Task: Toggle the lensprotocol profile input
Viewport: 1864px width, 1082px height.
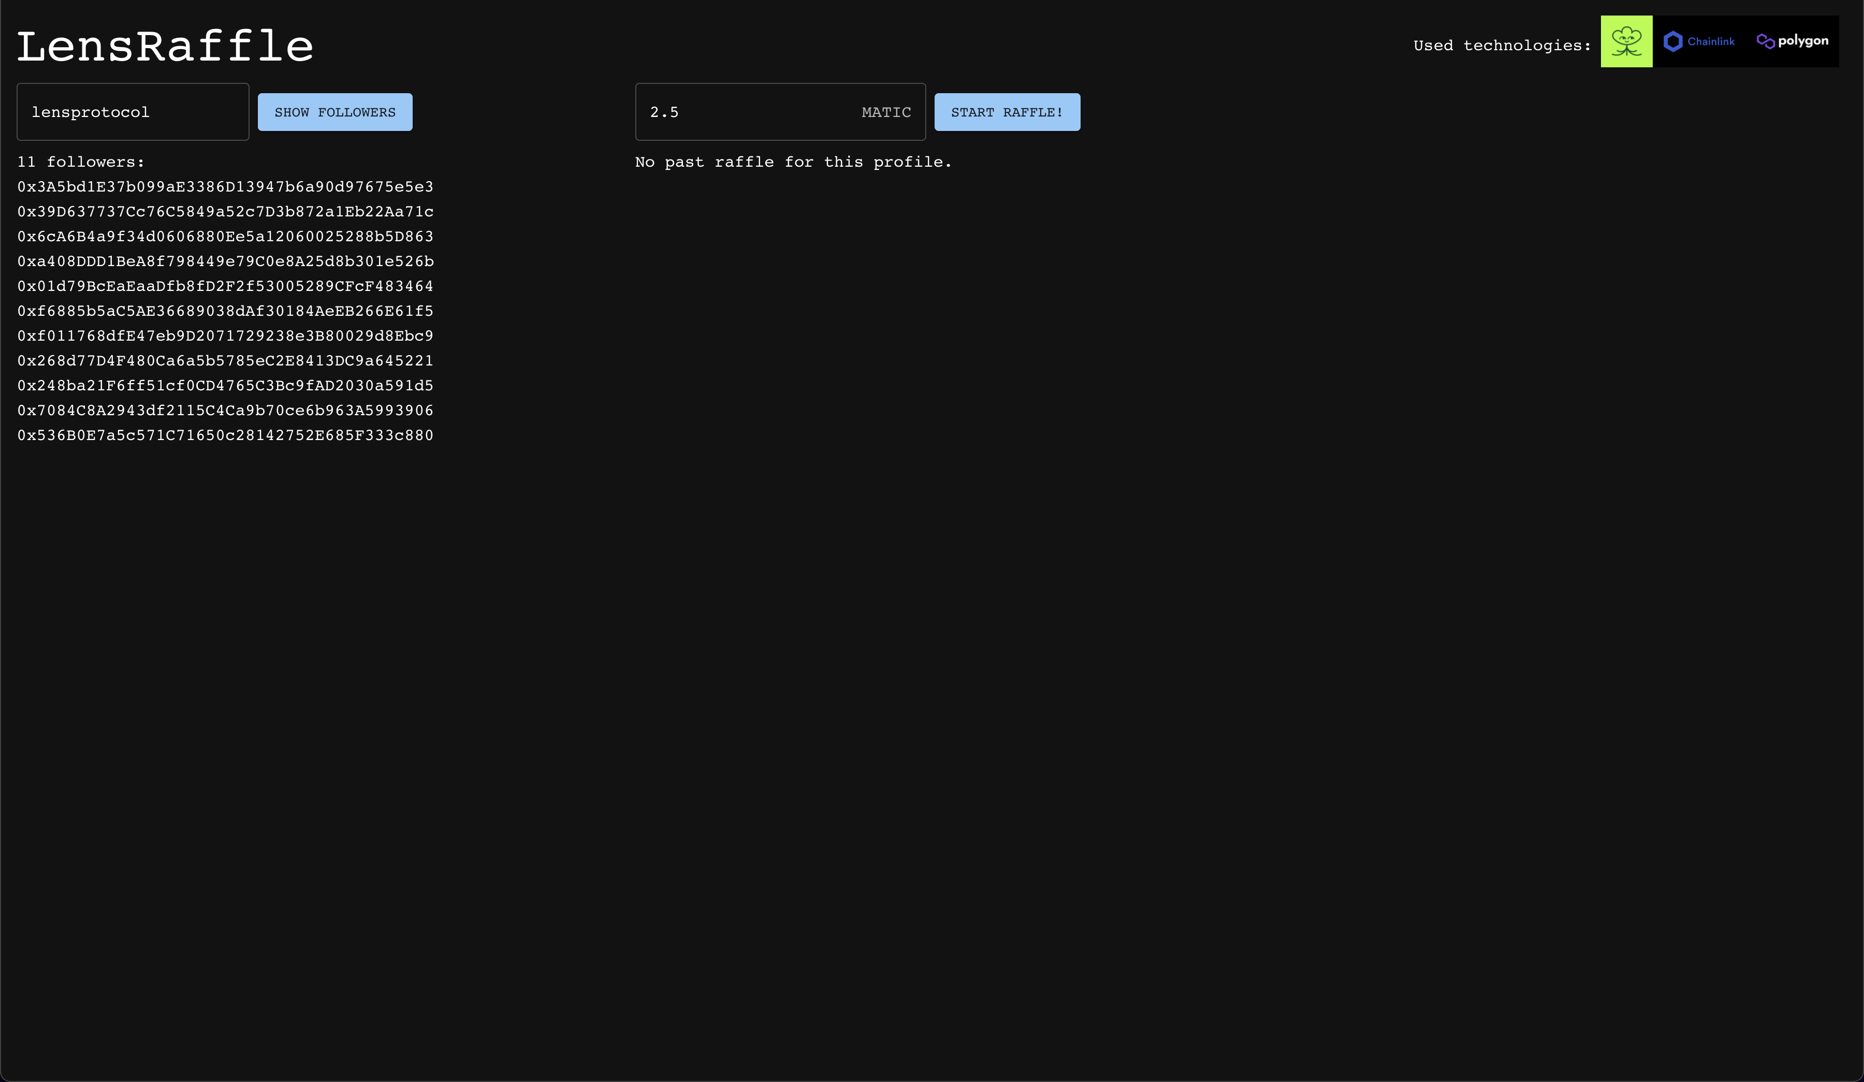Action: 133,111
